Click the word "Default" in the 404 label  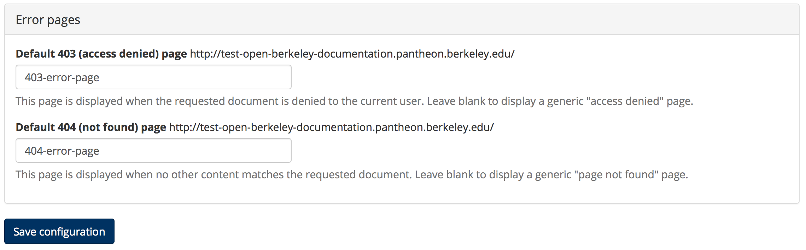coord(35,127)
